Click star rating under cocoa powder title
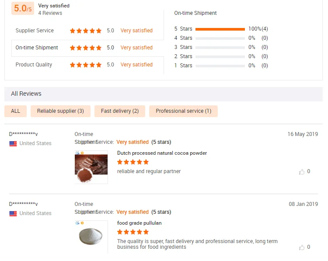This screenshot has width=328, height=261. click(x=133, y=162)
